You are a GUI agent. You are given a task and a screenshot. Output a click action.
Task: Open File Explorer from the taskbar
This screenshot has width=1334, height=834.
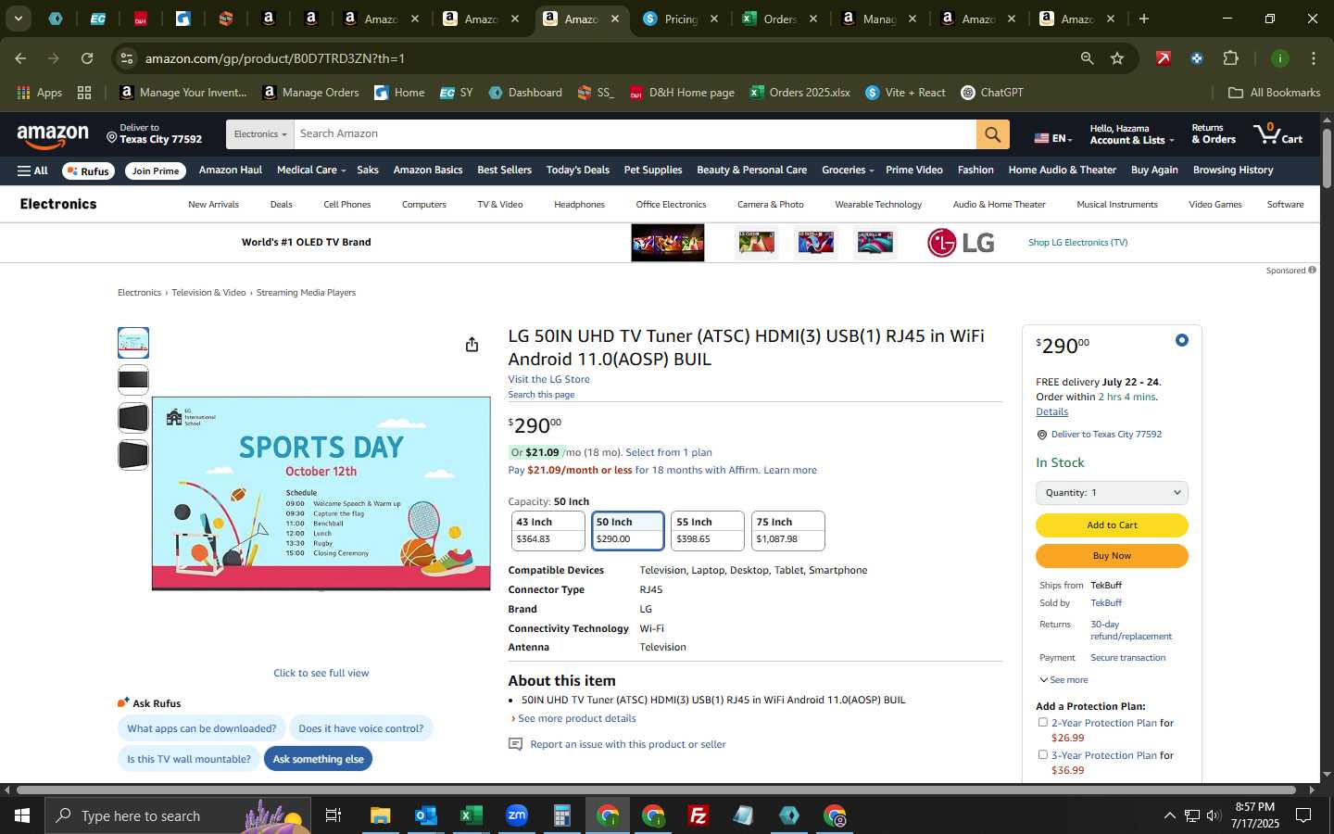(381, 815)
